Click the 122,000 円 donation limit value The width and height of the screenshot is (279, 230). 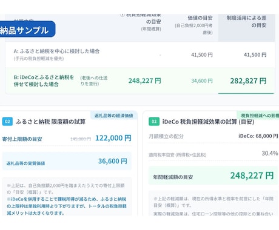point(113,138)
